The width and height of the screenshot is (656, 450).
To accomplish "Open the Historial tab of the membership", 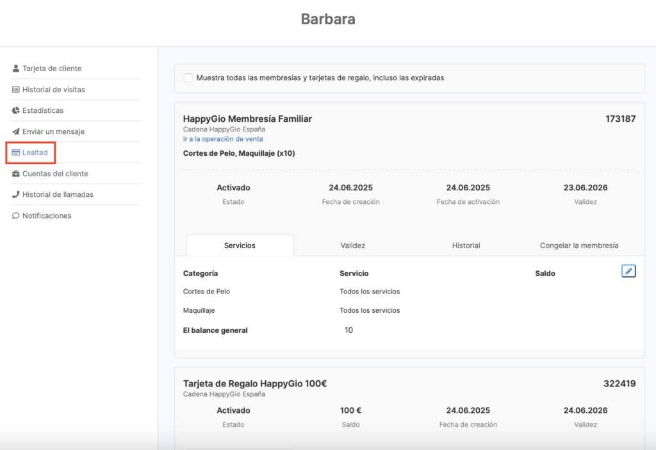I will coord(466,246).
